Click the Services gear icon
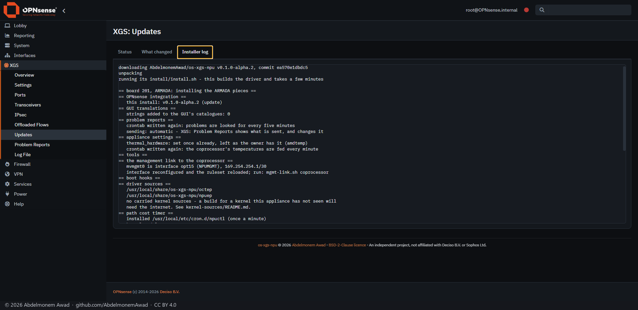This screenshot has width=638, height=310. (7, 184)
